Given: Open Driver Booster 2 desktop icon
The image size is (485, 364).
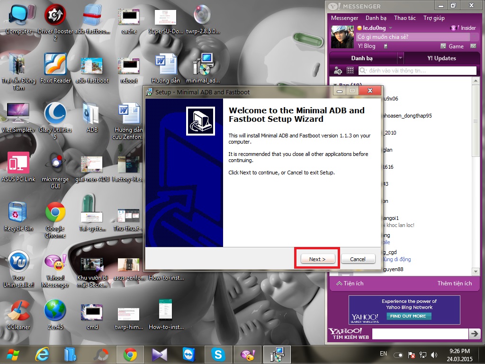Looking at the screenshot, I should point(55,23).
